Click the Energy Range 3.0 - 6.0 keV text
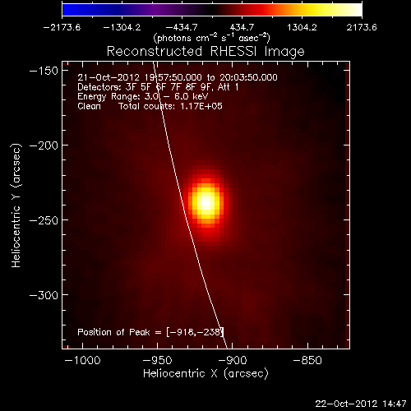Image resolution: width=411 pixels, height=411 pixels. [x=143, y=96]
